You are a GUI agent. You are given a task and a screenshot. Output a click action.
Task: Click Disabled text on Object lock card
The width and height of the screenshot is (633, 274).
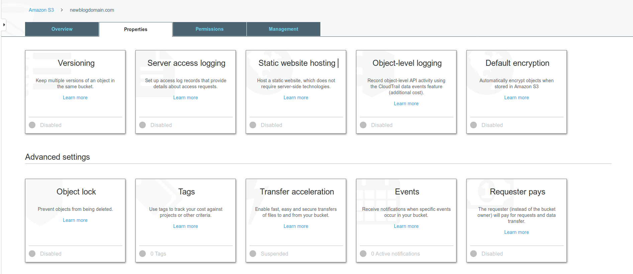(51, 254)
